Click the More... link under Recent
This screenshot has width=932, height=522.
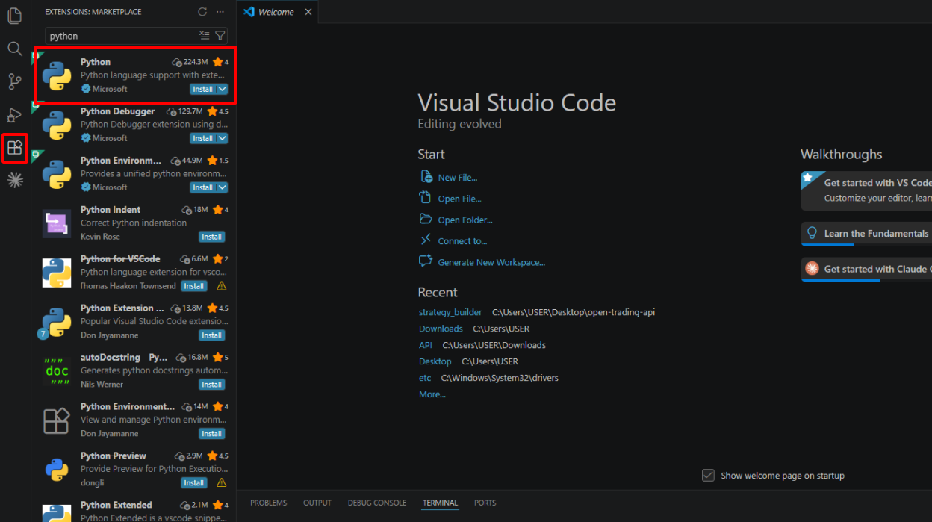(x=432, y=394)
